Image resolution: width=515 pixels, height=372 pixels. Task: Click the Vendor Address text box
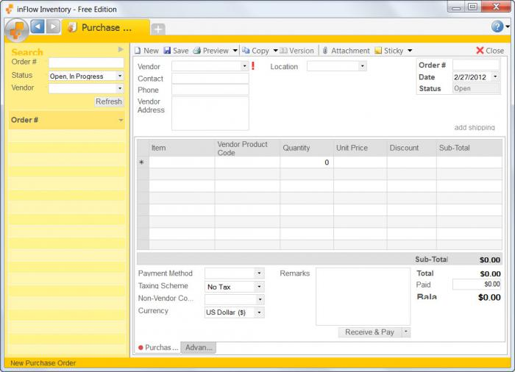coord(210,113)
